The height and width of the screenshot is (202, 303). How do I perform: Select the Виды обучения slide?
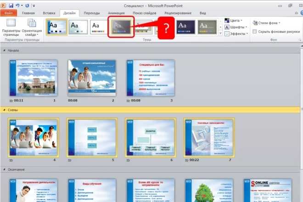92,191
